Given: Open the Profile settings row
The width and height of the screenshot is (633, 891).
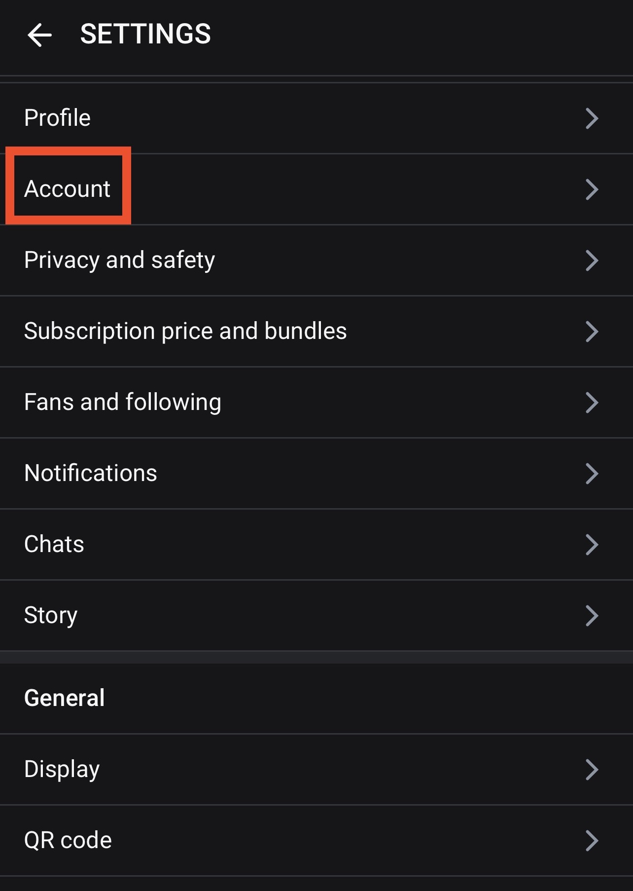Looking at the screenshot, I should coord(57,118).
